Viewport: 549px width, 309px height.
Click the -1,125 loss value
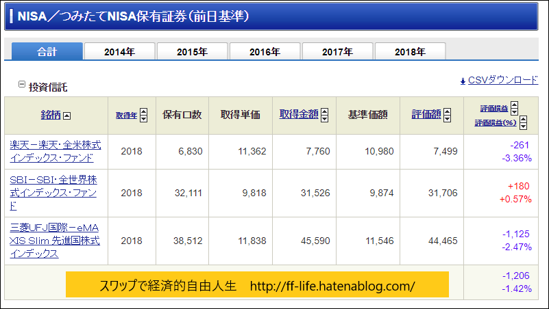pos(516,234)
